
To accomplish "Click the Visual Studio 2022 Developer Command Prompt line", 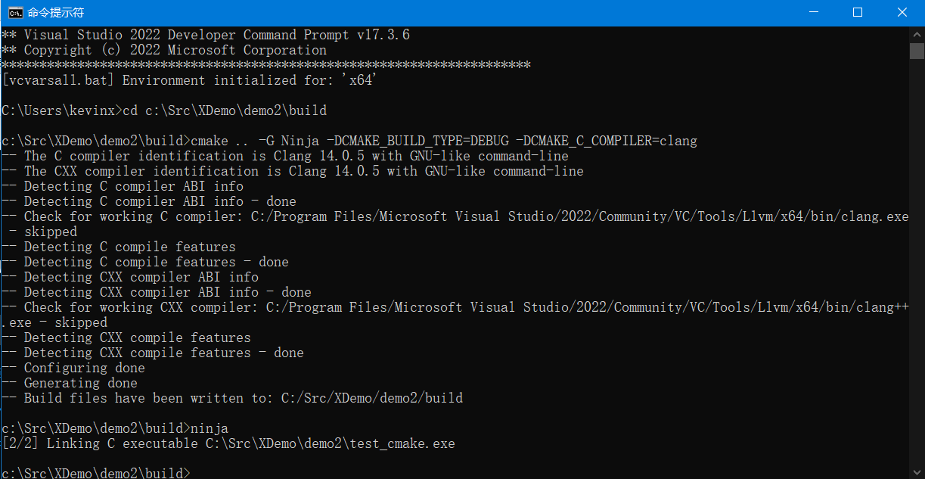I will (x=206, y=35).
